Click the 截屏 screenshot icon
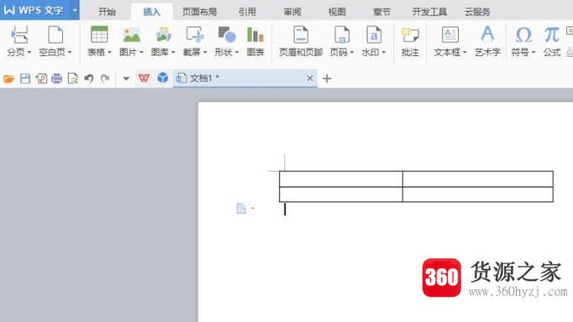573x322 pixels. [195, 35]
